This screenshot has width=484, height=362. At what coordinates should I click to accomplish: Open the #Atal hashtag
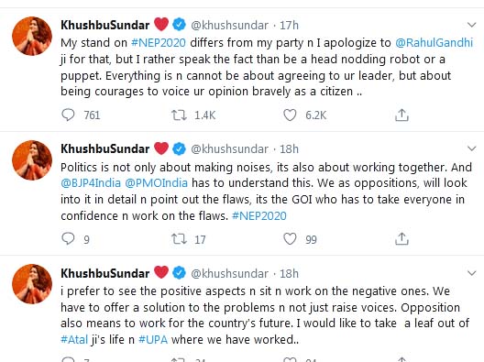[74, 339]
